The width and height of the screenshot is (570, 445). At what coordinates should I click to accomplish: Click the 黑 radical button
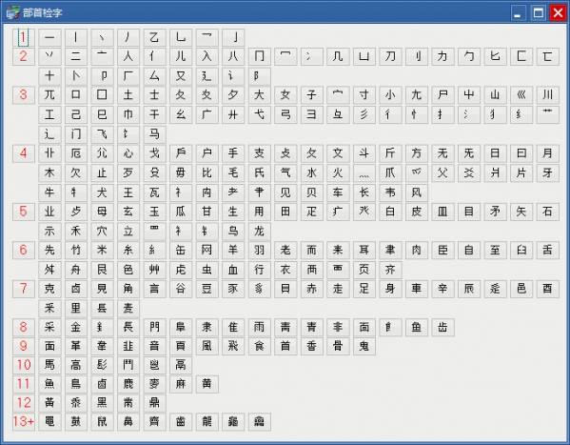(102, 403)
